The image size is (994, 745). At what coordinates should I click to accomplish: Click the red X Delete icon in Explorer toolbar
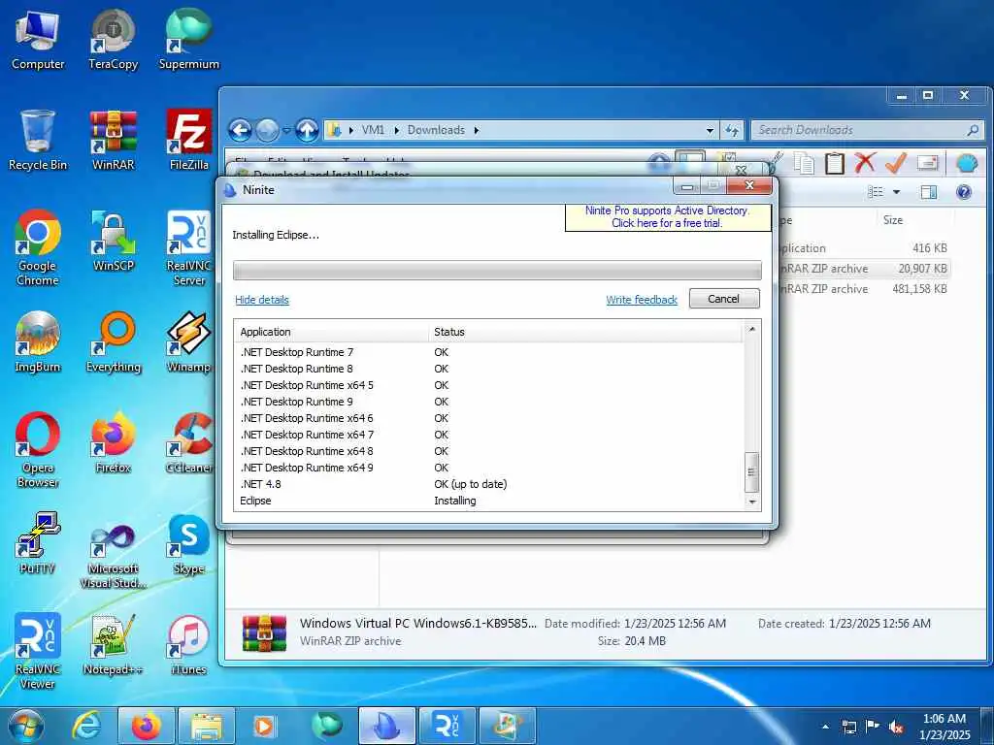click(865, 163)
